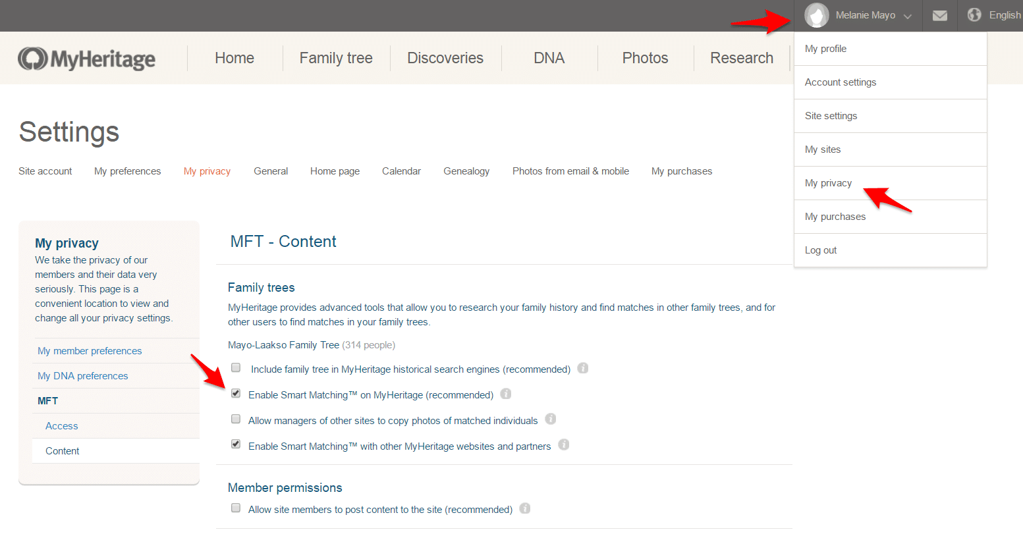Select My purchases in account dropdown menu
The width and height of the screenshot is (1023, 538).
891,217
